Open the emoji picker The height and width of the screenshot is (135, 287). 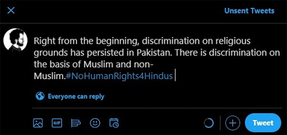pos(95,123)
